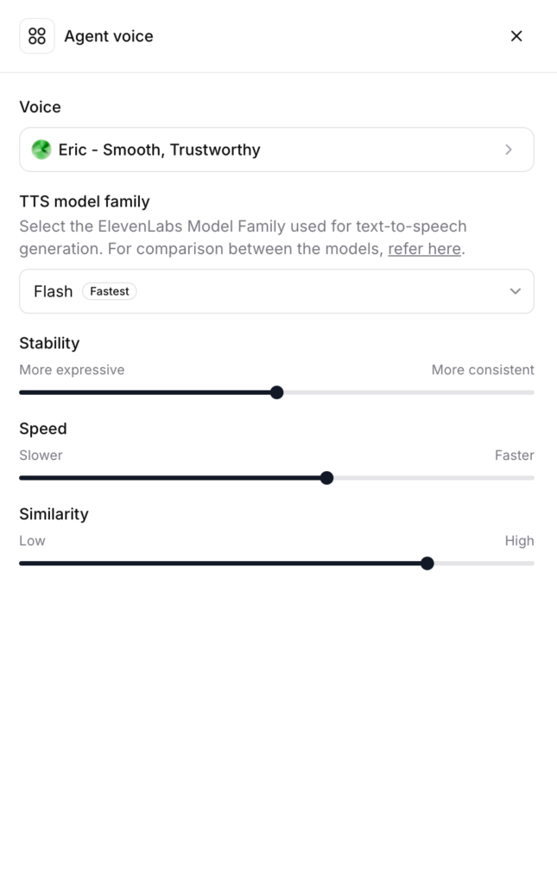Set Similarity to the Low end of track
Viewport: 557px width, 885px height.
22,563
